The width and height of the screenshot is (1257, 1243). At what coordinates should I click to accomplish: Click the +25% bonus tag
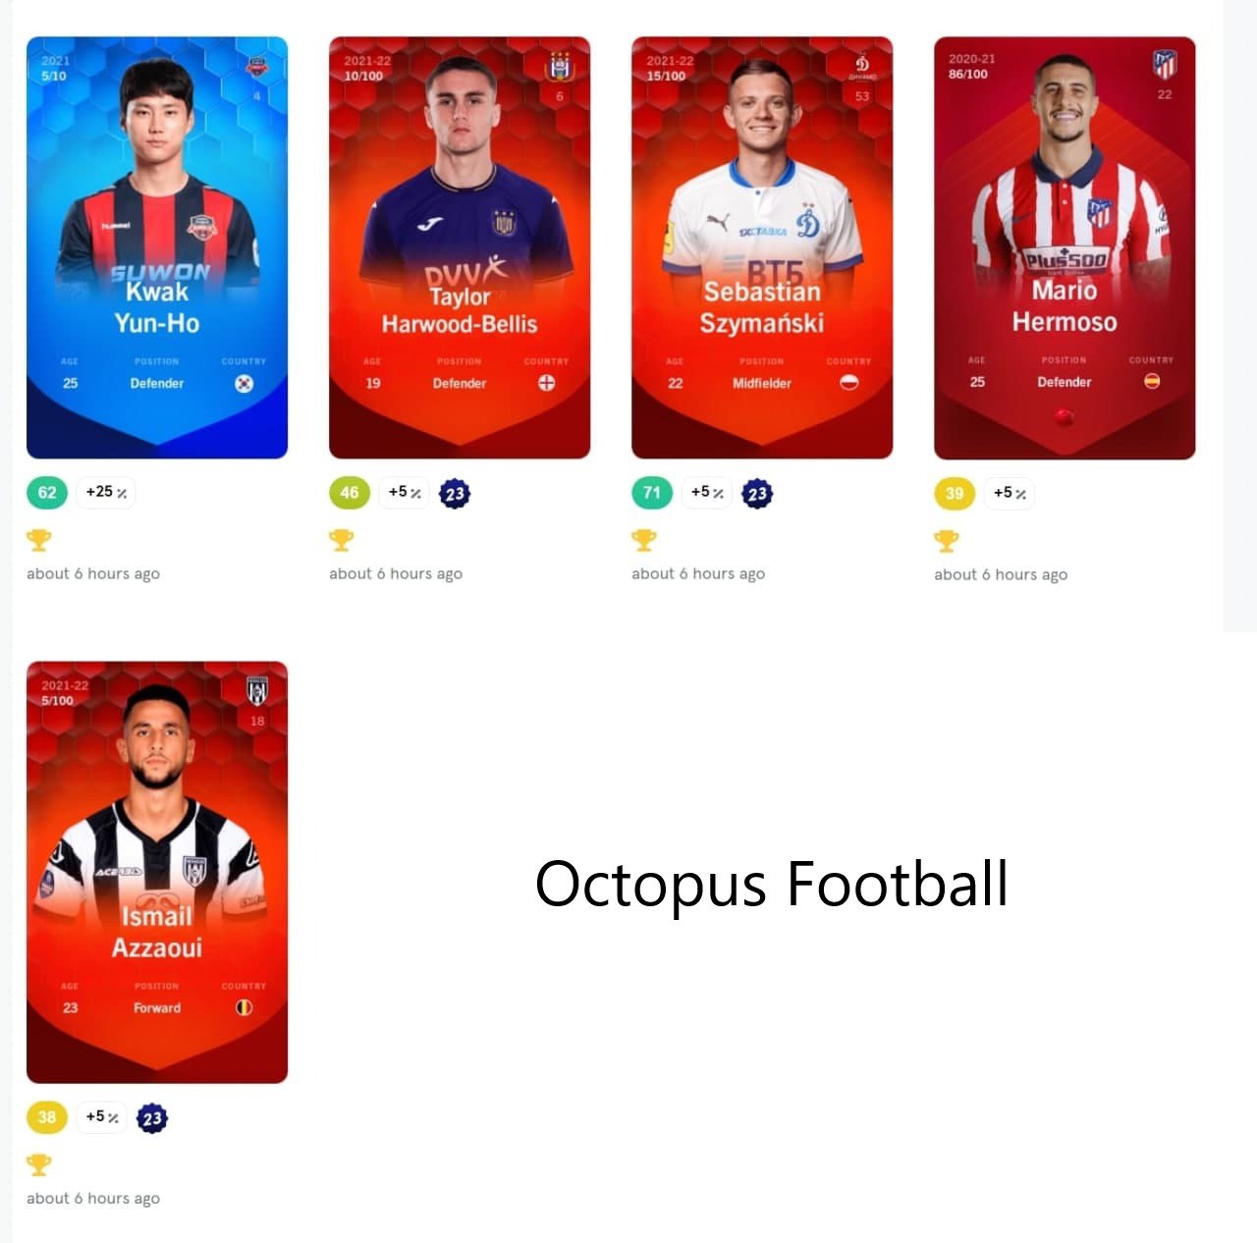pos(106,492)
